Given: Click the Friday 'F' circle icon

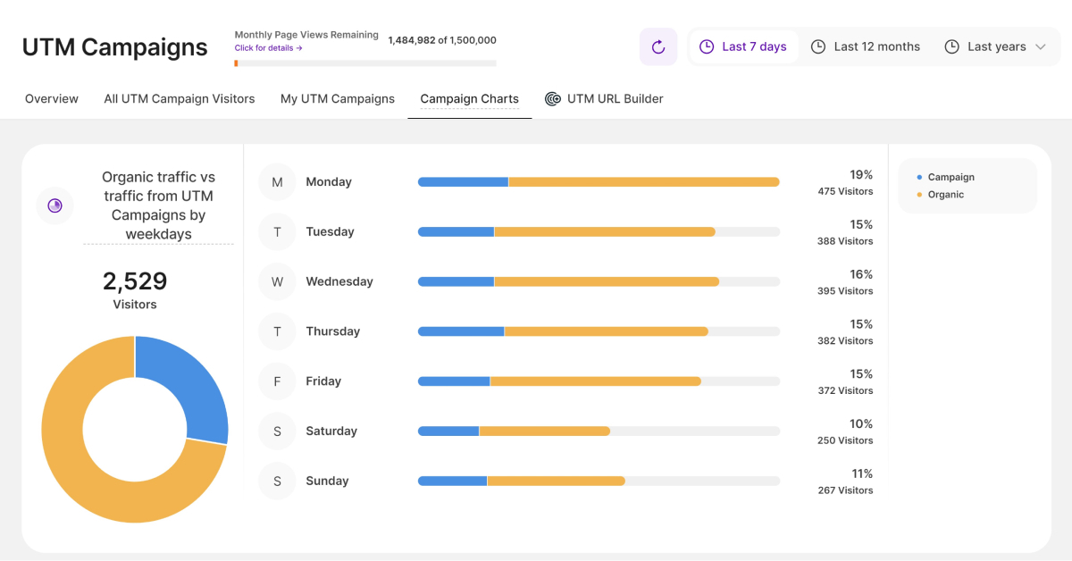Looking at the screenshot, I should [x=277, y=381].
